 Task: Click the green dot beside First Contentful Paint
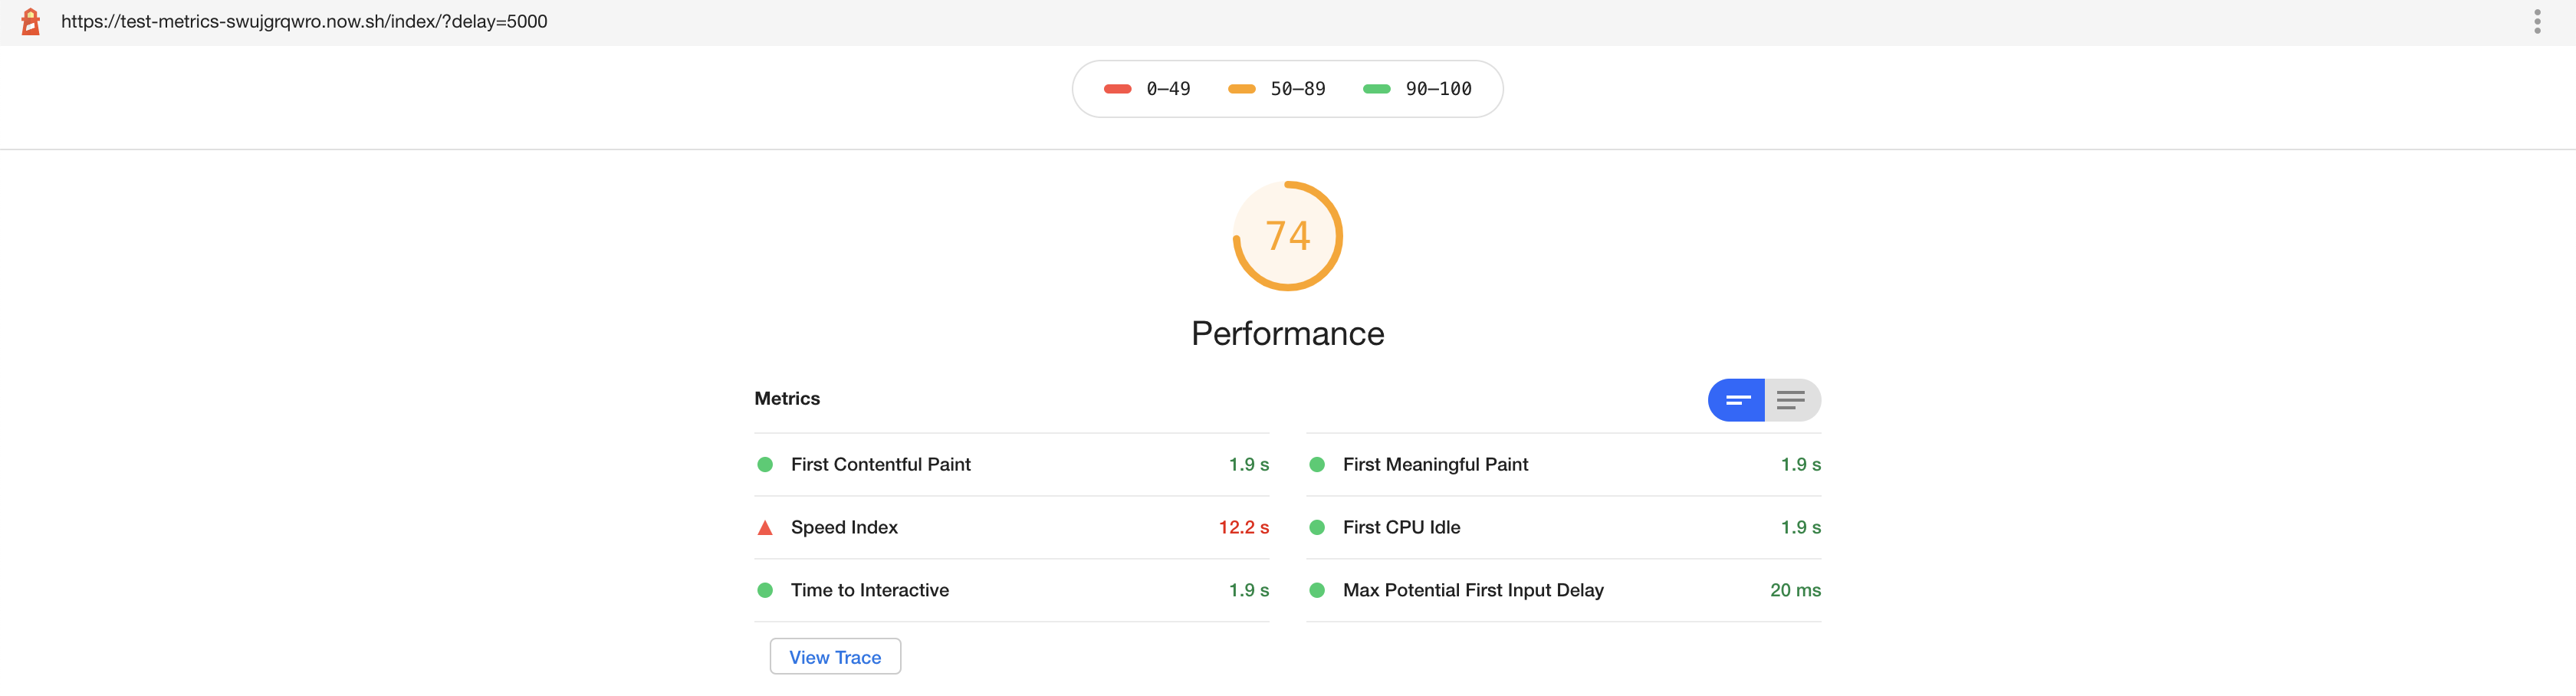pyautogui.click(x=766, y=464)
